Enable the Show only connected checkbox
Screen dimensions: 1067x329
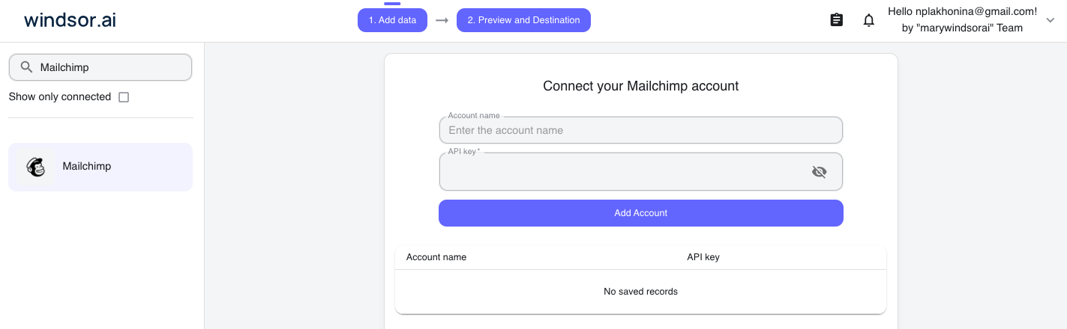(124, 97)
